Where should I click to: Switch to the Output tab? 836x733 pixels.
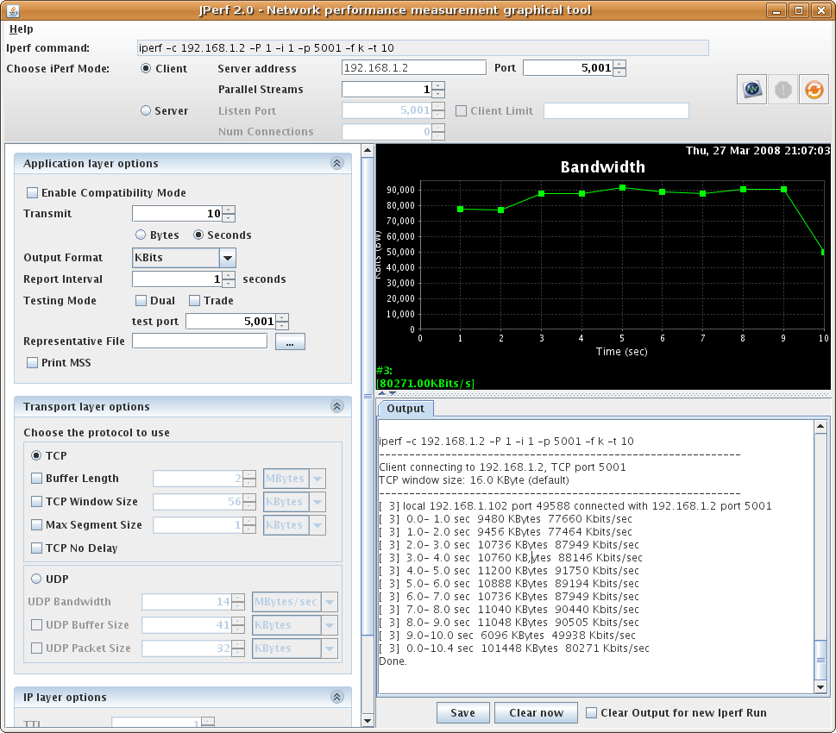[x=405, y=409]
